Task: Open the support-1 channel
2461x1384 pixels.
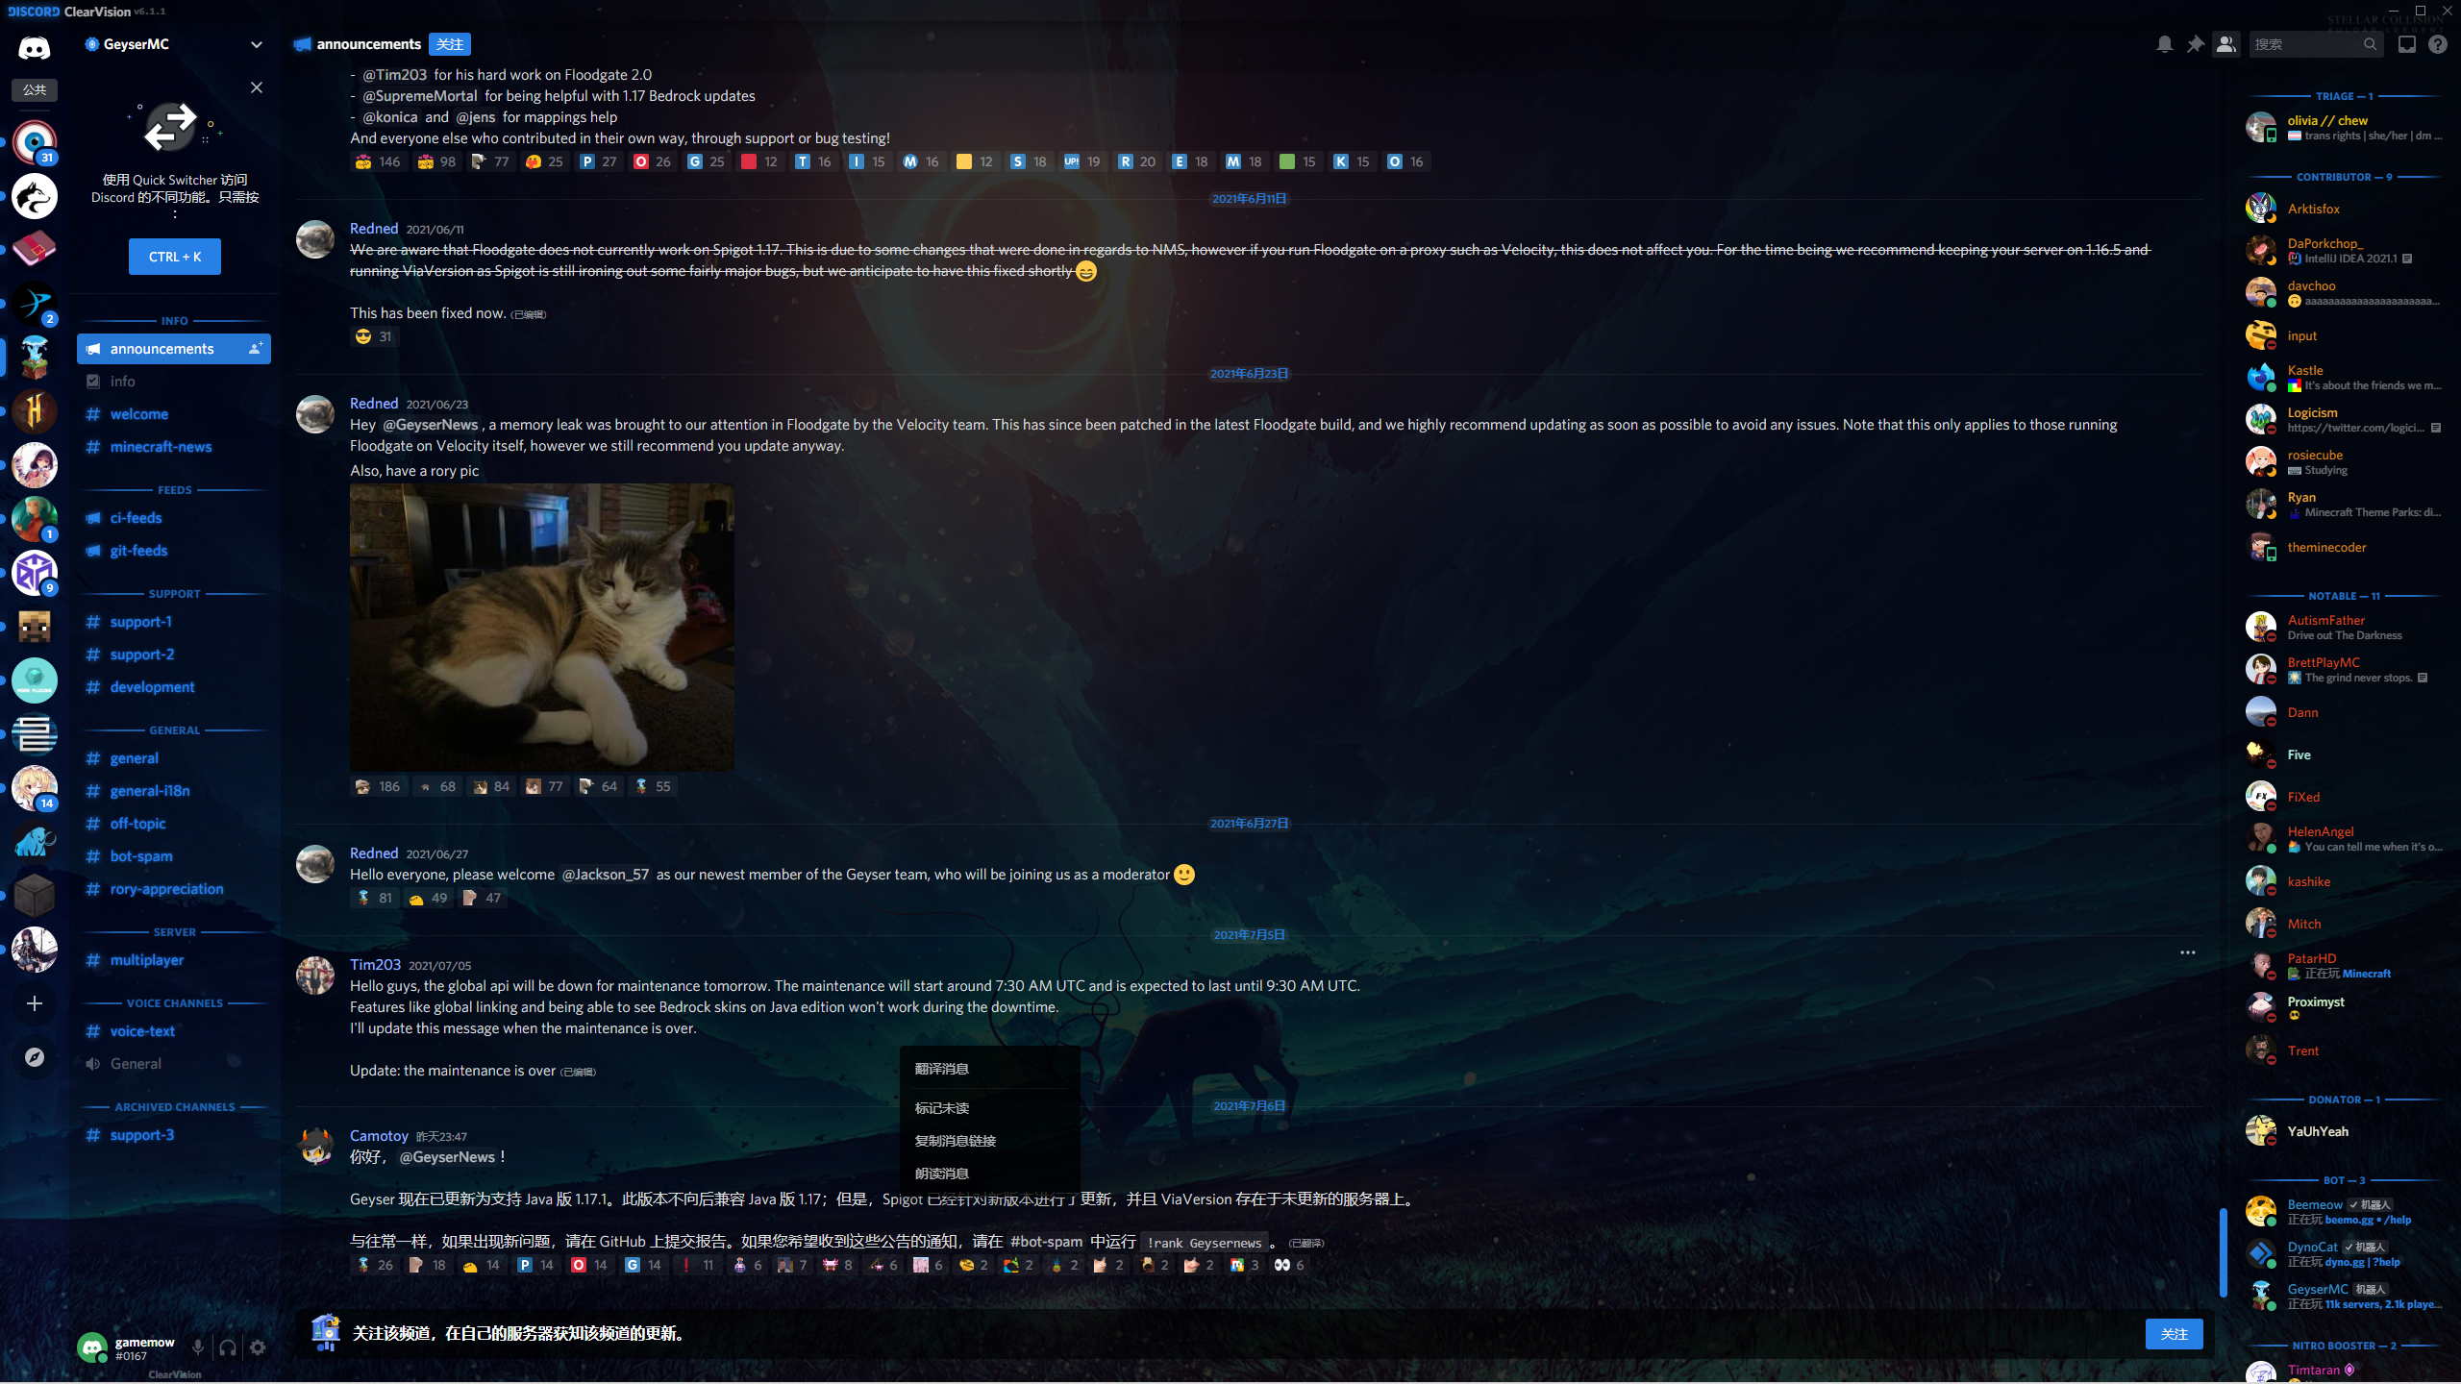Action: click(174, 622)
